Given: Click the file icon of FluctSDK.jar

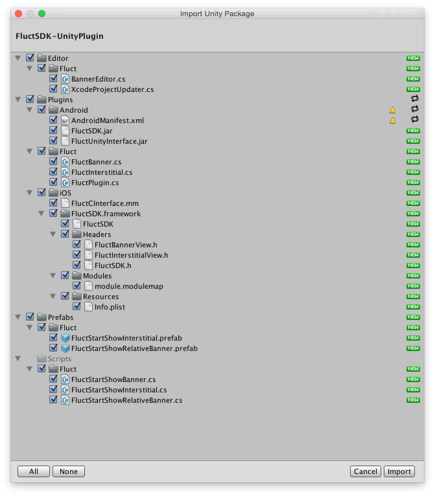Looking at the screenshot, I should tap(65, 131).
